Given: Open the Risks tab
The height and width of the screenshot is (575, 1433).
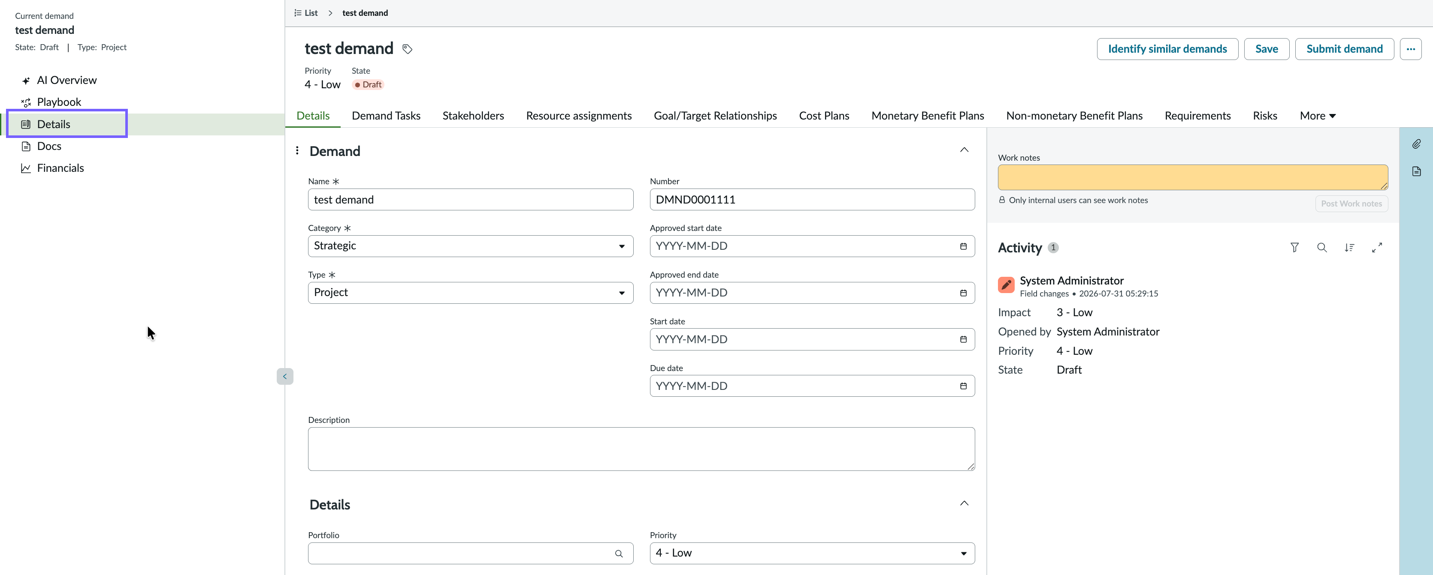Looking at the screenshot, I should pyautogui.click(x=1264, y=116).
